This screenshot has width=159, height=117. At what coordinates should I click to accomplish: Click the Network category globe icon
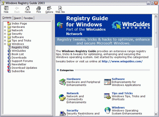pos(62,98)
